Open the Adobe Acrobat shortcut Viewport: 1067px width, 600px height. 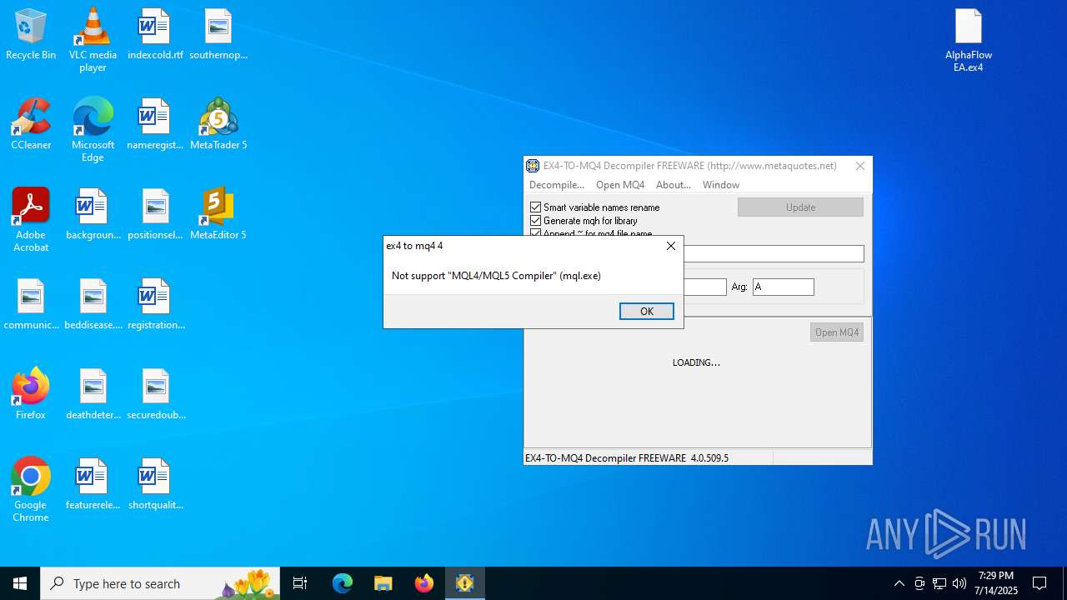[x=31, y=220]
